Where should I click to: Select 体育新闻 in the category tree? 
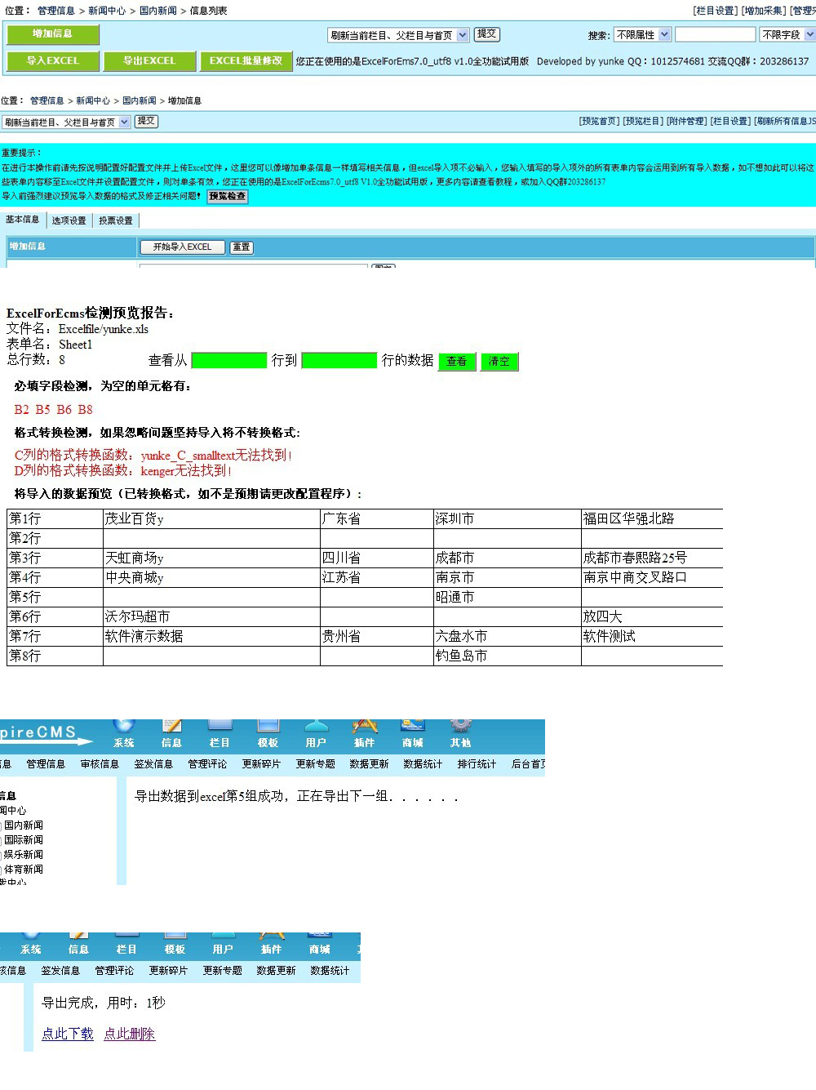24,869
